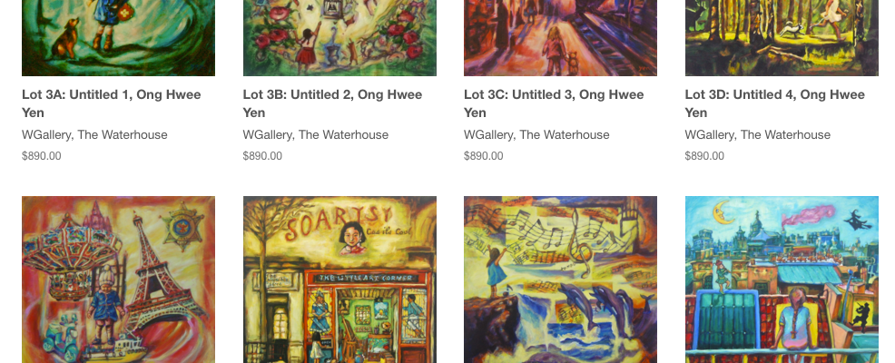Open Lot 3B: Untitled 2 title link

point(332,103)
